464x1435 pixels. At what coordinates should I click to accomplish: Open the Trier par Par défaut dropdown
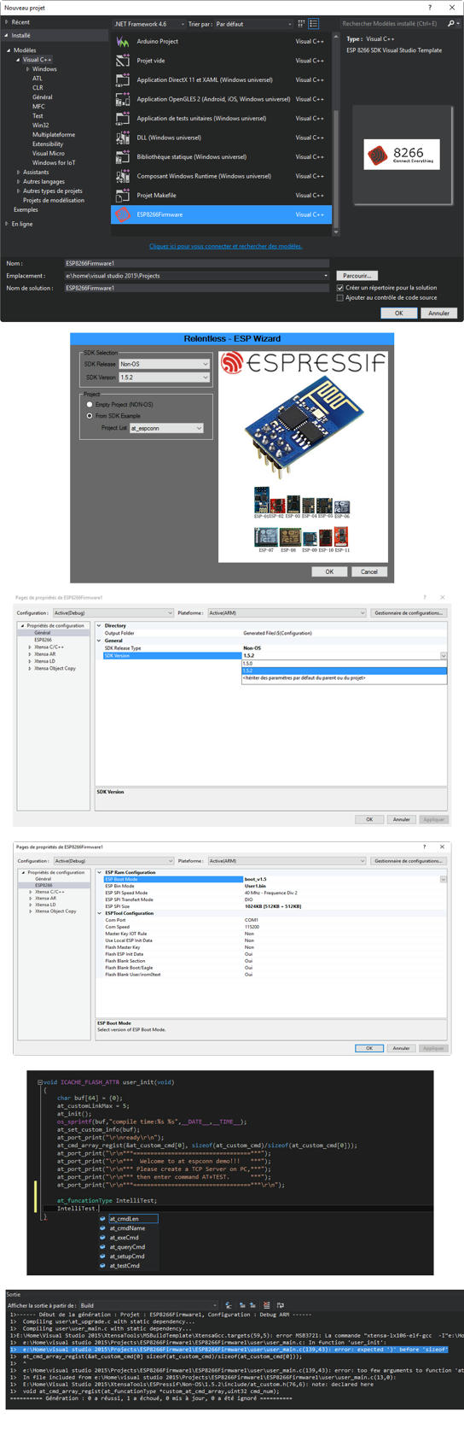pyautogui.click(x=254, y=24)
